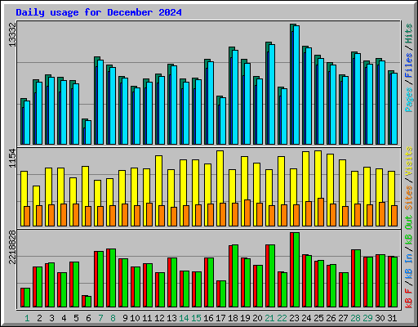Click day label 21 on the axis
The height and width of the screenshot is (327, 418).
(269, 318)
